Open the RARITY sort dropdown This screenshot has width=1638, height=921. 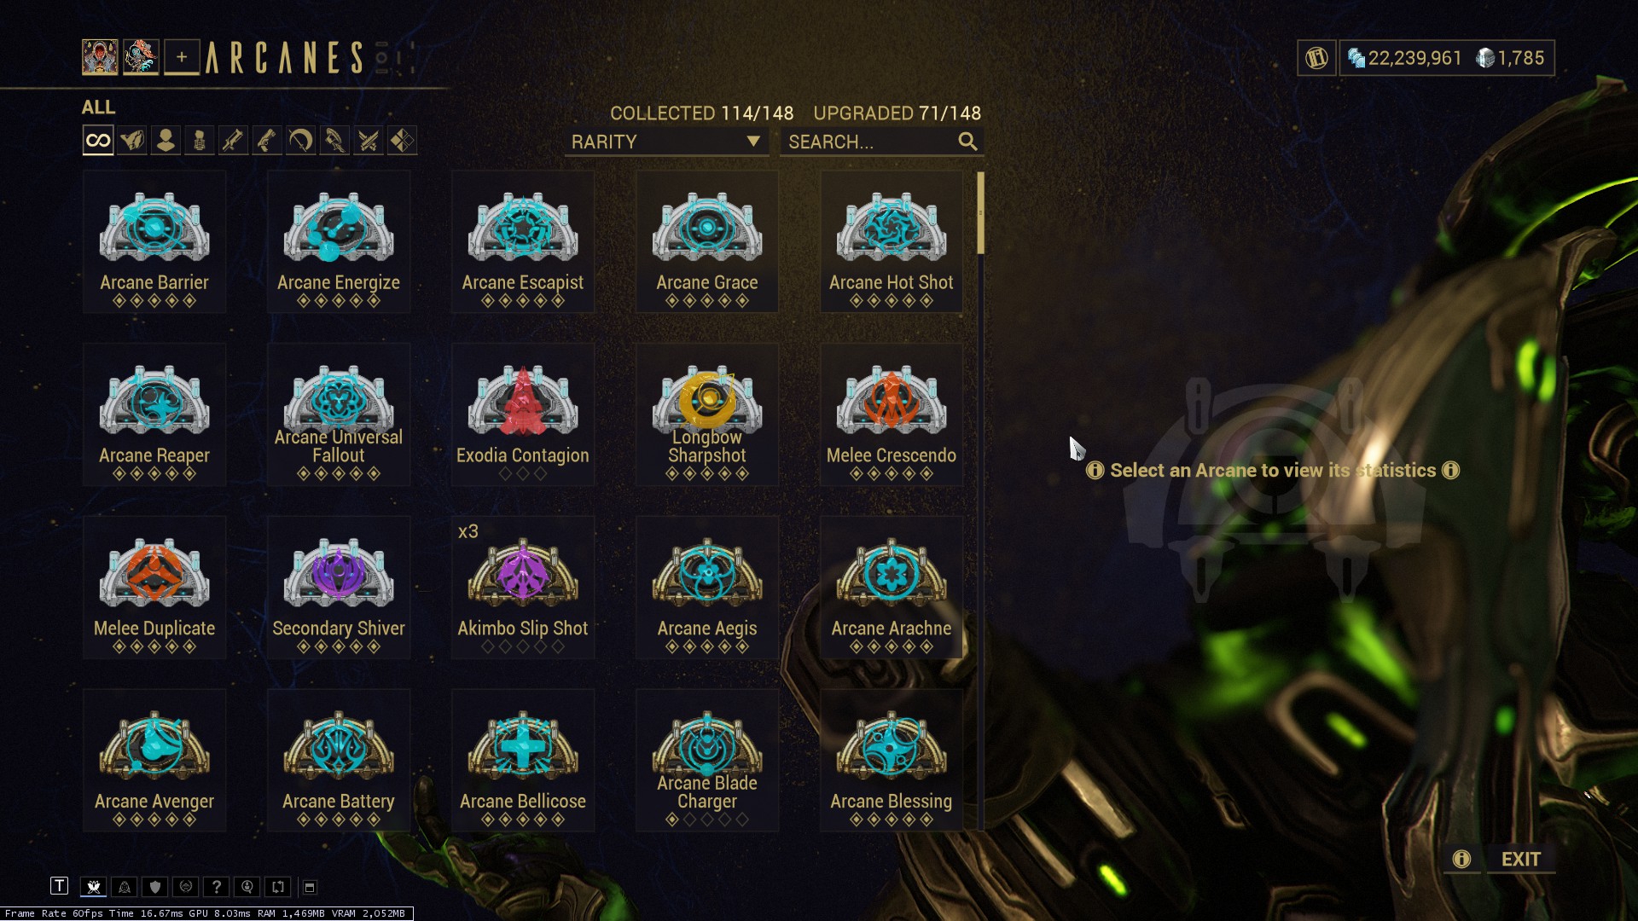pos(666,142)
